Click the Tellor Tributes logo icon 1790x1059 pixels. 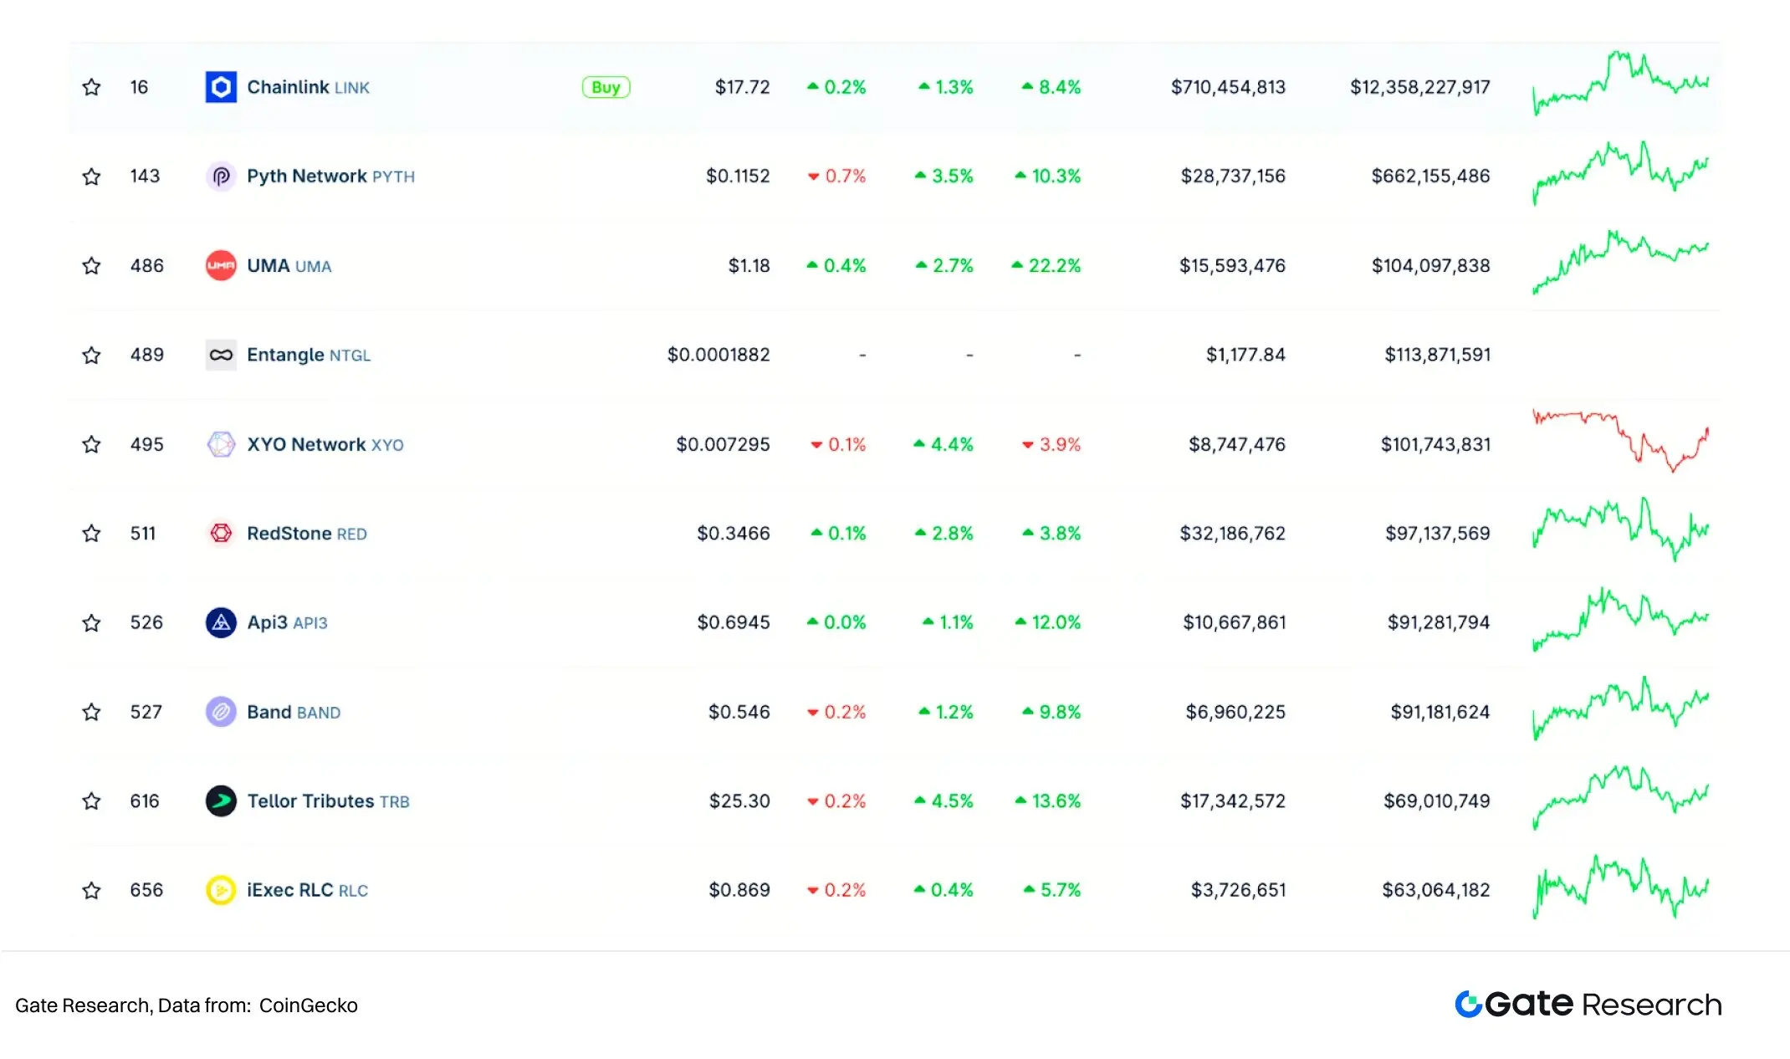point(221,801)
